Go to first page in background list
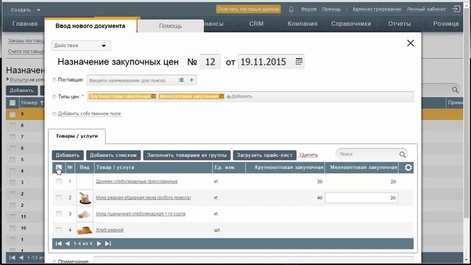Screen dimensions: 471x265 click(13, 258)
